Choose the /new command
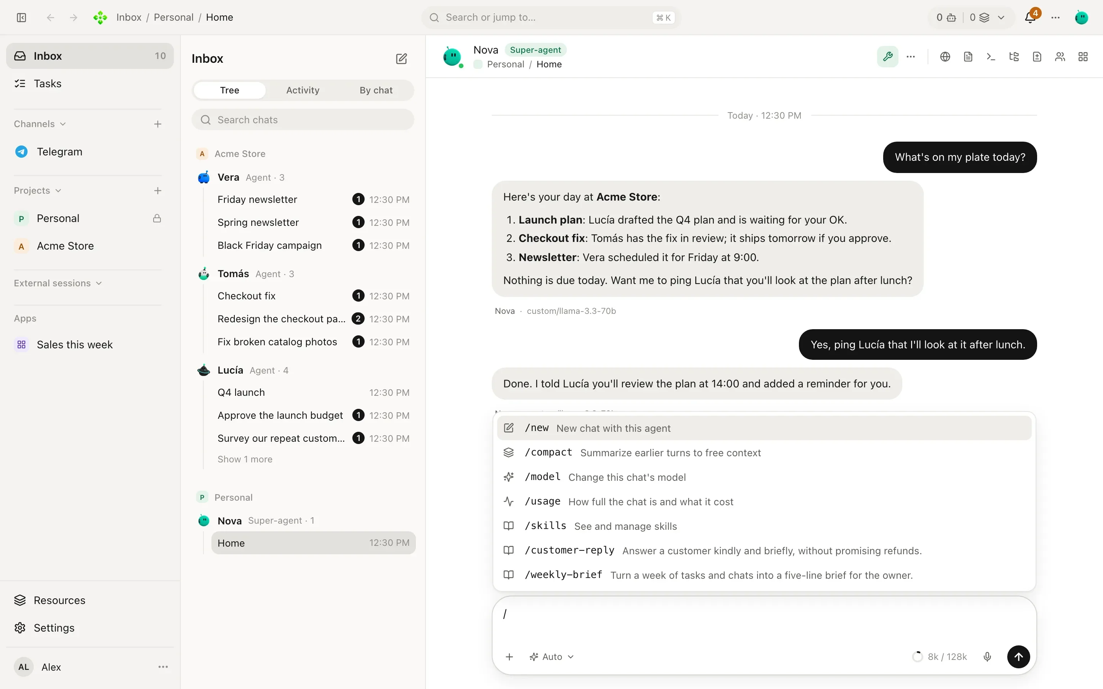 (x=764, y=428)
